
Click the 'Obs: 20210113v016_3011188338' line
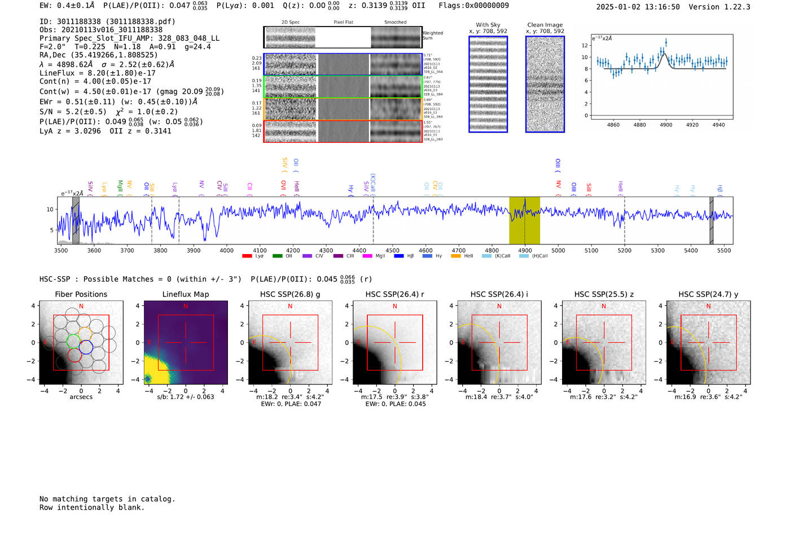click(101, 30)
